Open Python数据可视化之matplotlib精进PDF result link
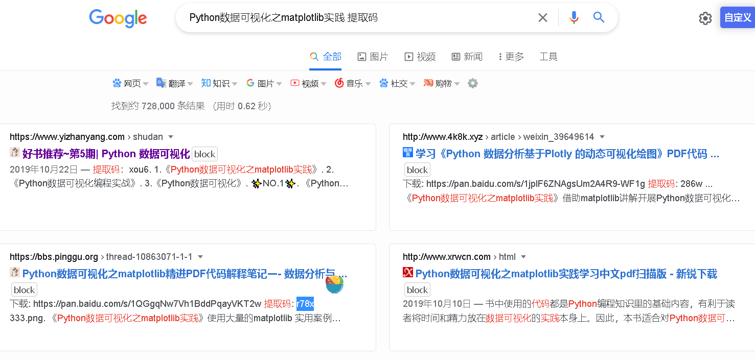755x361 pixels. [185, 274]
